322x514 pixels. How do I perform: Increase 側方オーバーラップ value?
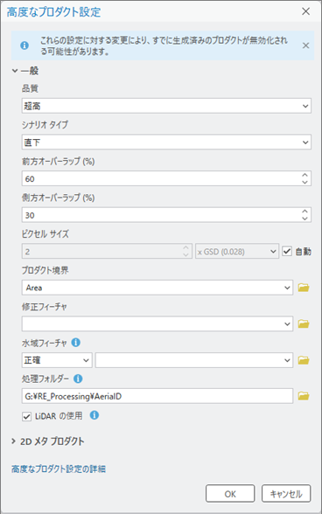pyautogui.click(x=304, y=212)
